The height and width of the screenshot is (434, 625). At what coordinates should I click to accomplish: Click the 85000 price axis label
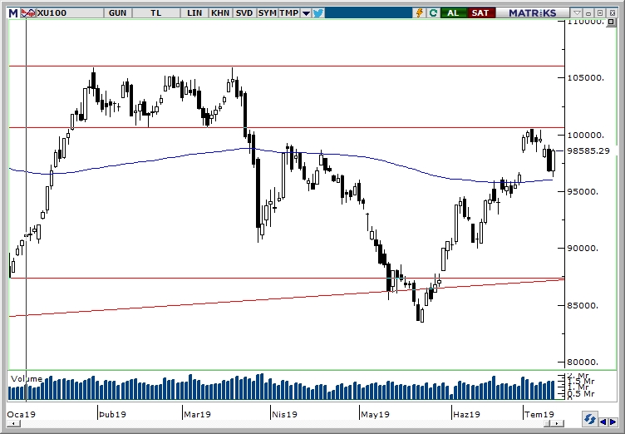coord(583,306)
